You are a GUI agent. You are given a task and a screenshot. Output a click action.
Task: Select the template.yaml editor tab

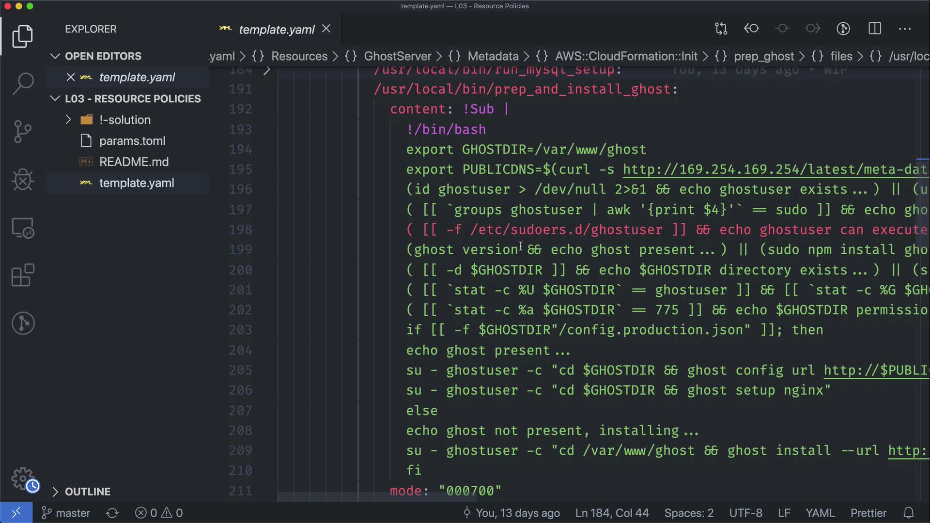tap(276, 30)
